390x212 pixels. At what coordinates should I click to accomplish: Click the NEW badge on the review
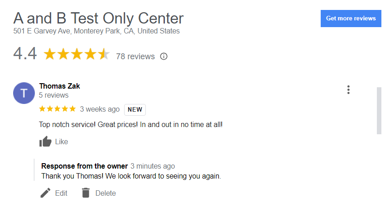pos(135,109)
